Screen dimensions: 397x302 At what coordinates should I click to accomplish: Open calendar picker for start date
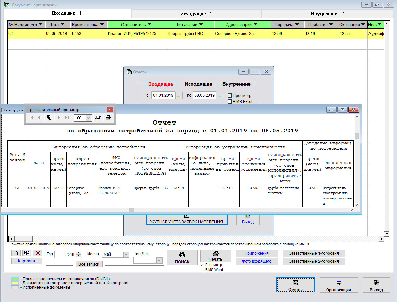tap(179, 95)
